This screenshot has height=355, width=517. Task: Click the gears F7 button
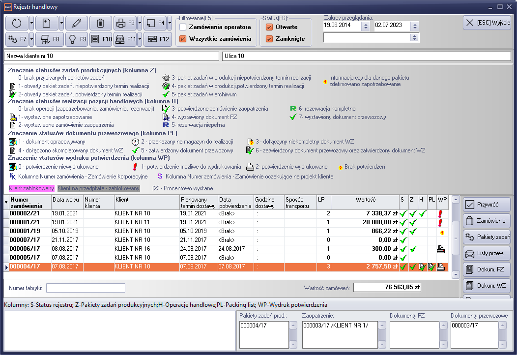[x=17, y=39]
